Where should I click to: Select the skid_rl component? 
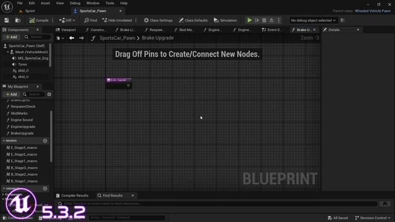[x=23, y=71]
